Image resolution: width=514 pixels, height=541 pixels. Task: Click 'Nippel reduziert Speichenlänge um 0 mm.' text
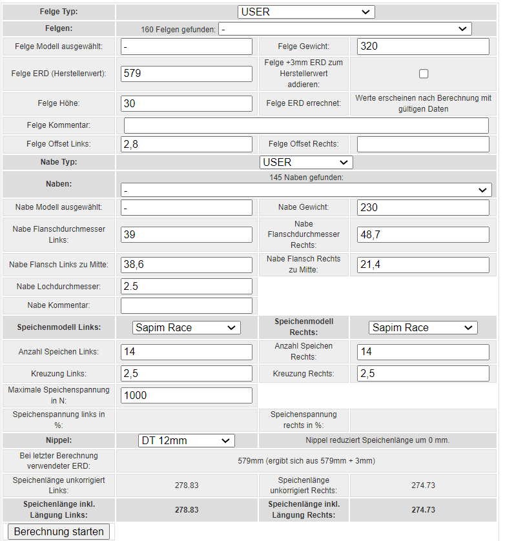click(x=377, y=440)
